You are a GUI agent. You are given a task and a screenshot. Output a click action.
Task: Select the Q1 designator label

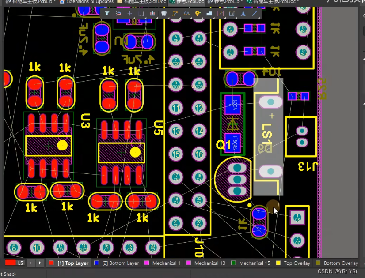pyautogui.click(x=223, y=145)
